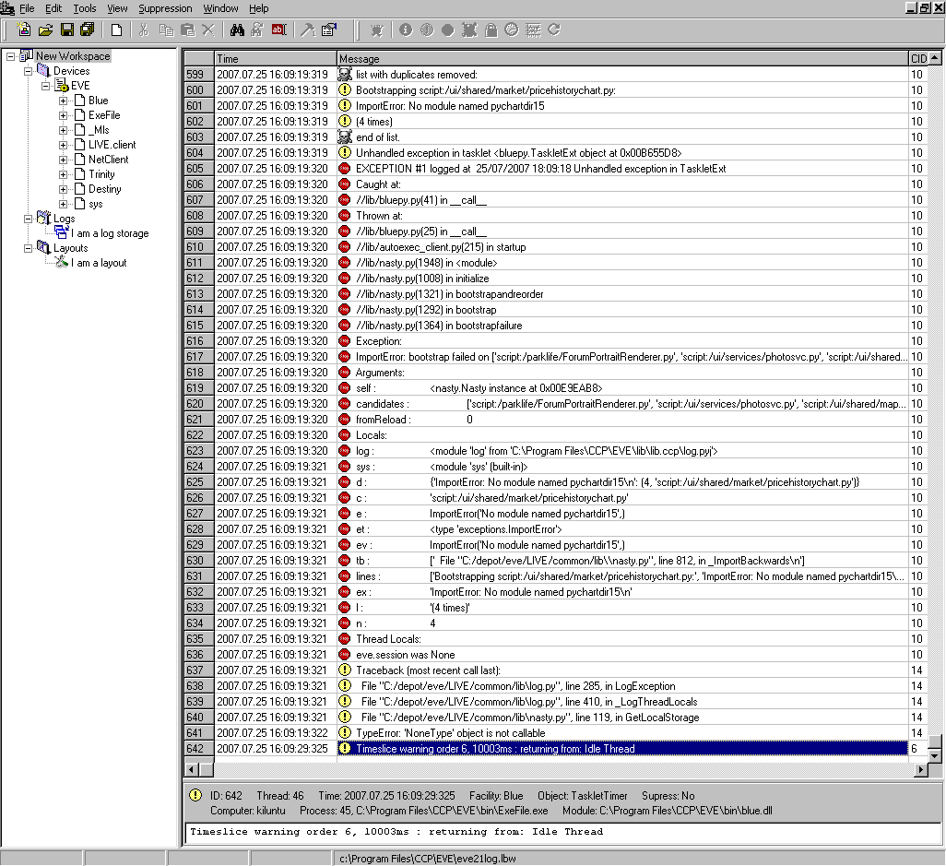Click the skull icon in row 599
Viewport: 946px width, 866px height.
click(345, 74)
